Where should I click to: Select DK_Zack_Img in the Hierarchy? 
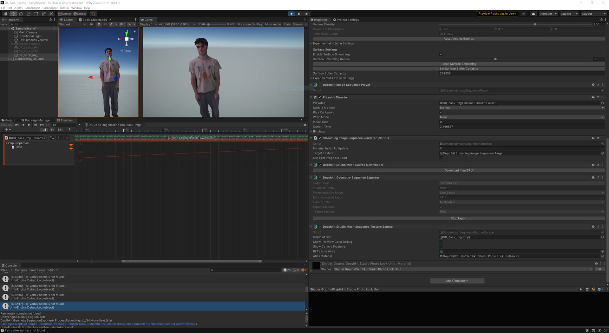(28, 55)
